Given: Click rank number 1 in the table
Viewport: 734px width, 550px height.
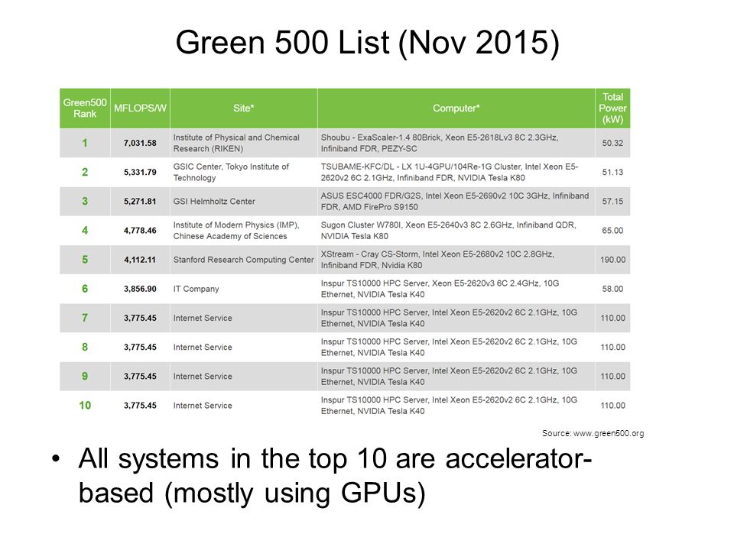Looking at the screenshot, I should tap(85, 143).
